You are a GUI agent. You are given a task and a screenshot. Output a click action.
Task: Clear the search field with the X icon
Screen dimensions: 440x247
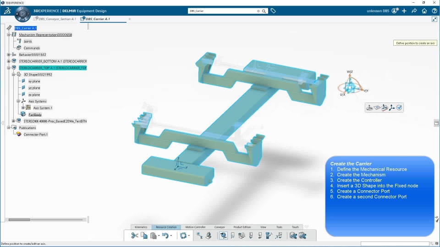(x=258, y=11)
